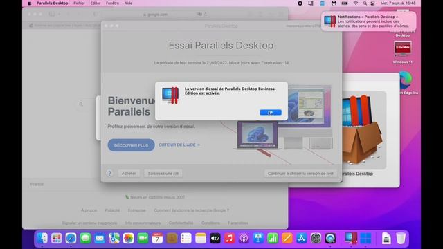Open Contacts from the dock
The height and width of the screenshot is (249, 443).
(172, 239)
